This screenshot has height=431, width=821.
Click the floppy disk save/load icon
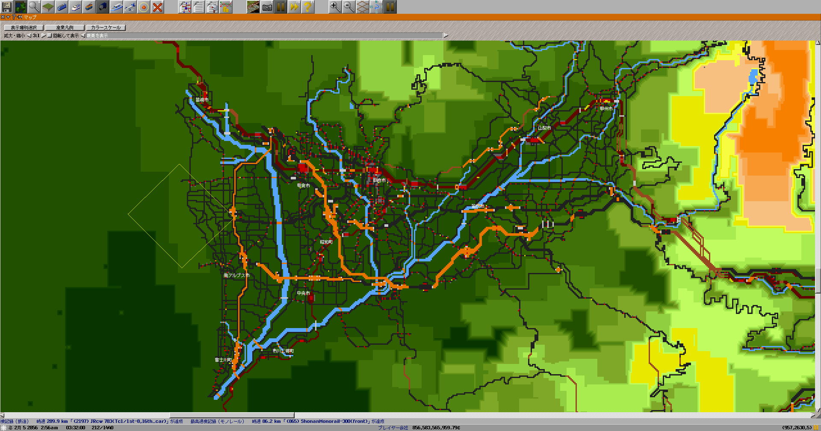(7, 7)
